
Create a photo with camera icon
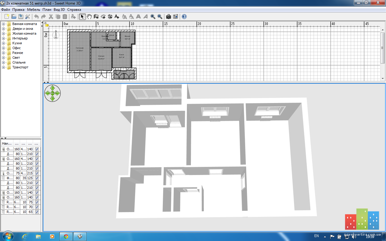coord(169,17)
